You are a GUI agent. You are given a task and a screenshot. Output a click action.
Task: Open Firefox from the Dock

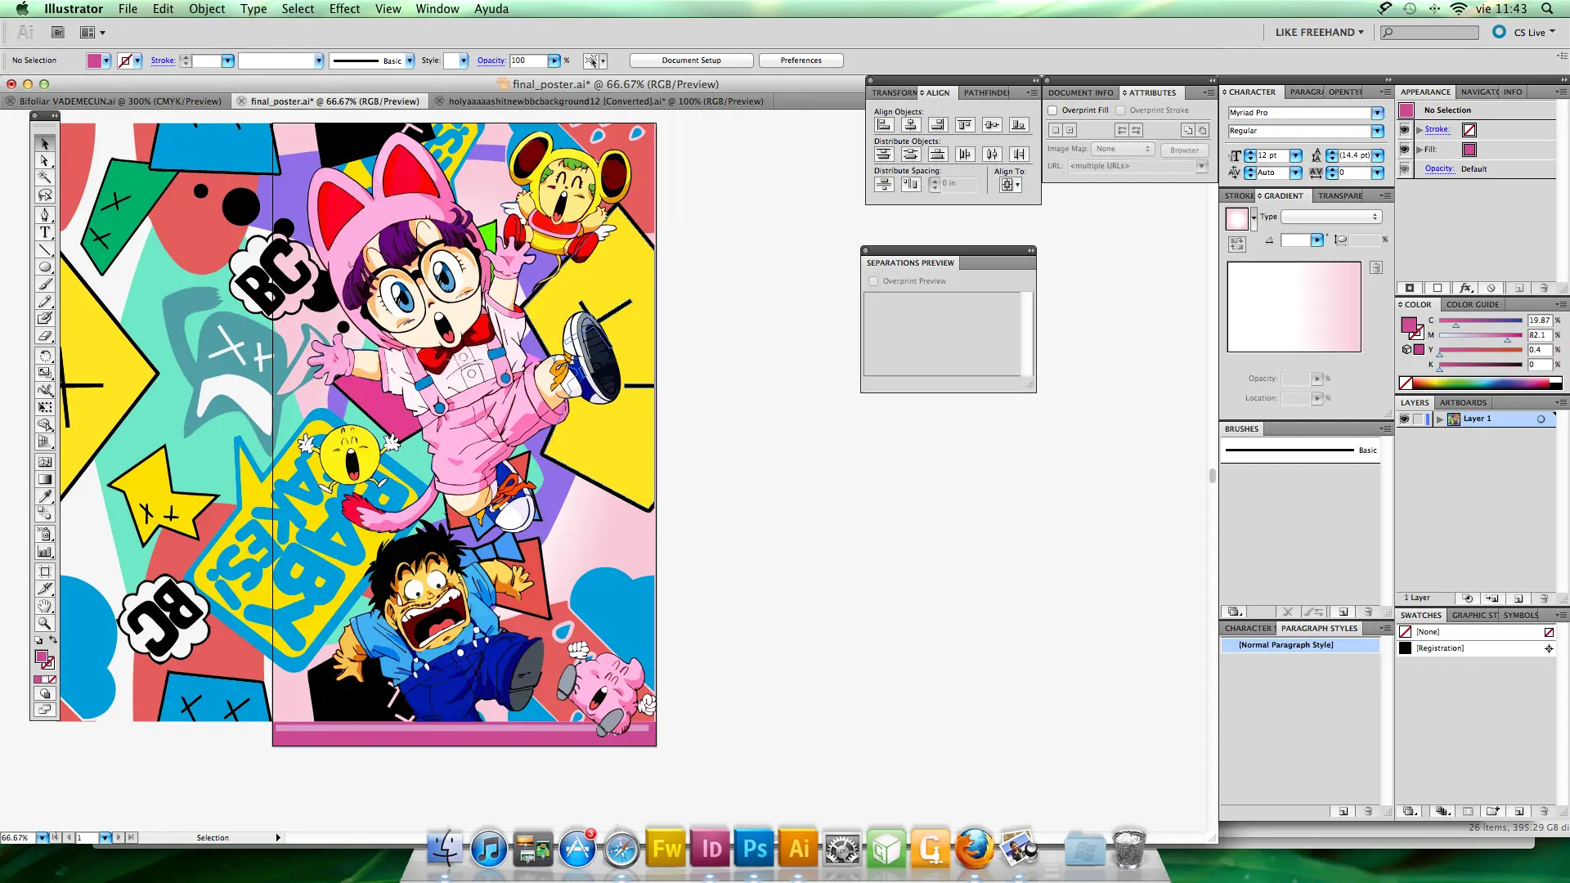coord(974,849)
